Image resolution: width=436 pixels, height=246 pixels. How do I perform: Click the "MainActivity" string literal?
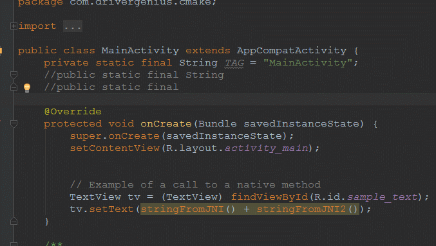308,63
